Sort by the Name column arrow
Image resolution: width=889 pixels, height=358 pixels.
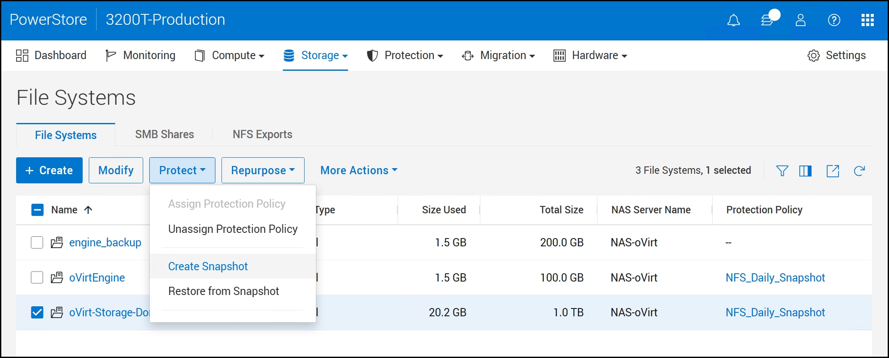click(x=88, y=210)
